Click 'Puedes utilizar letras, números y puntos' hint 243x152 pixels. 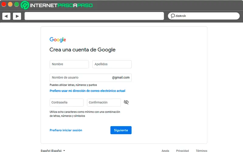pos(73,85)
